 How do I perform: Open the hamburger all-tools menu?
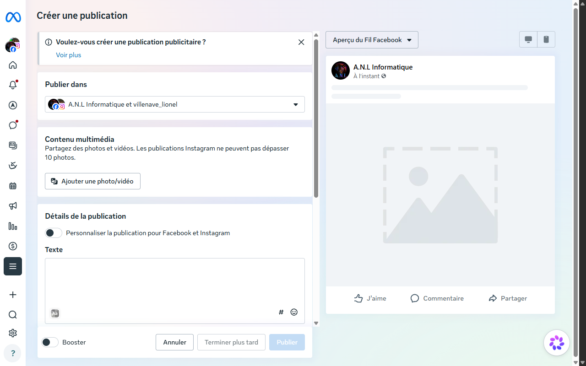13,266
